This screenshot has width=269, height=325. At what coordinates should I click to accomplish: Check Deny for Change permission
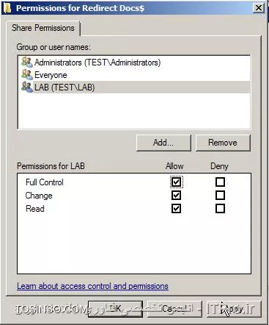pyautogui.click(x=220, y=196)
